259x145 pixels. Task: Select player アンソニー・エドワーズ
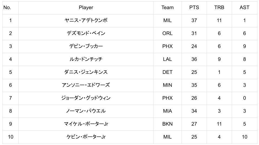point(86,85)
